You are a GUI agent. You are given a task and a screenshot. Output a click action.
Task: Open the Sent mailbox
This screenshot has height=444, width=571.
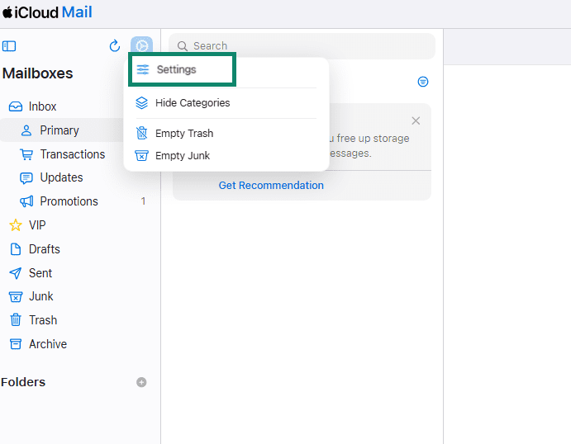coord(40,273)
